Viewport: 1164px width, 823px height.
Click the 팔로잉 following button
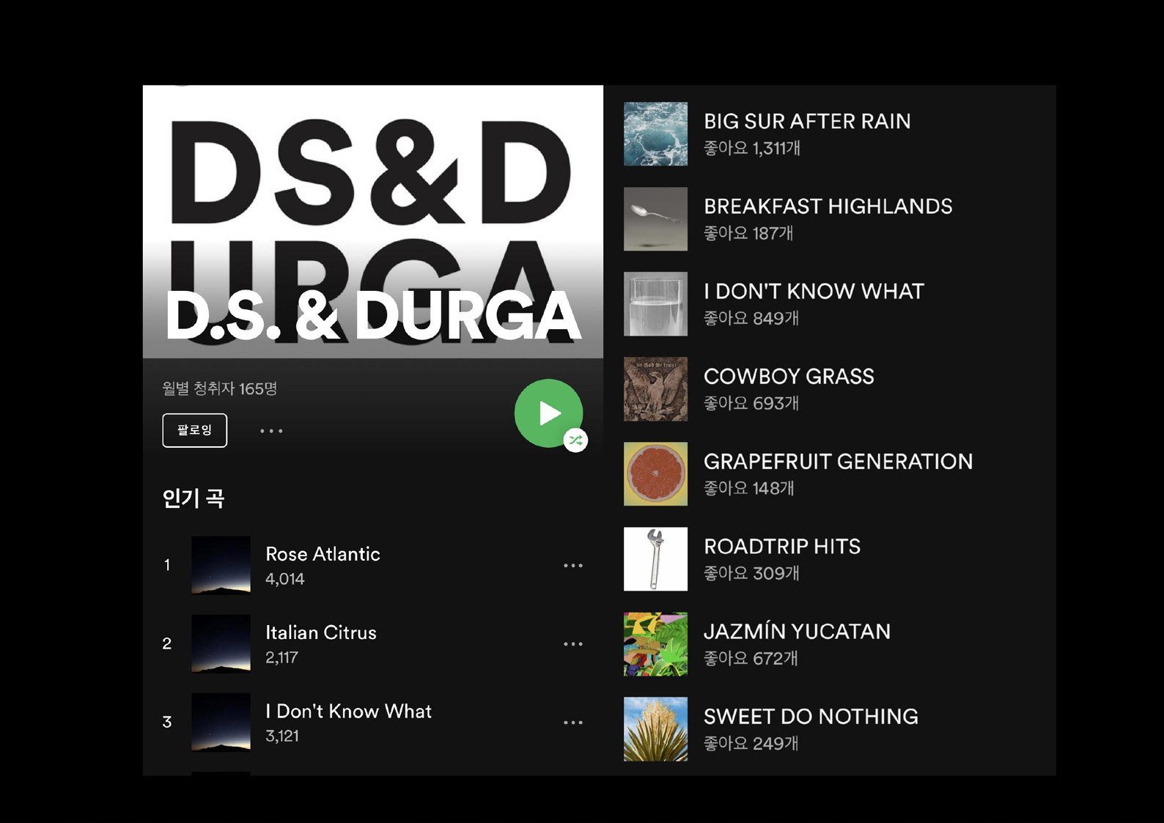point(194,430)
